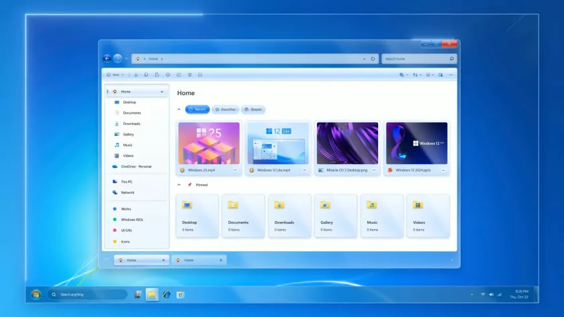564x317 pixels.
Task: Click the Forward navigation orb
Action: coord(117,58)
